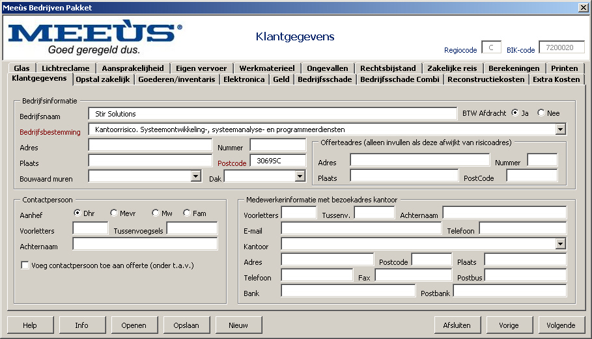Click the Bedrijfsnaam field with Stir Solutions

pos(273,114)
